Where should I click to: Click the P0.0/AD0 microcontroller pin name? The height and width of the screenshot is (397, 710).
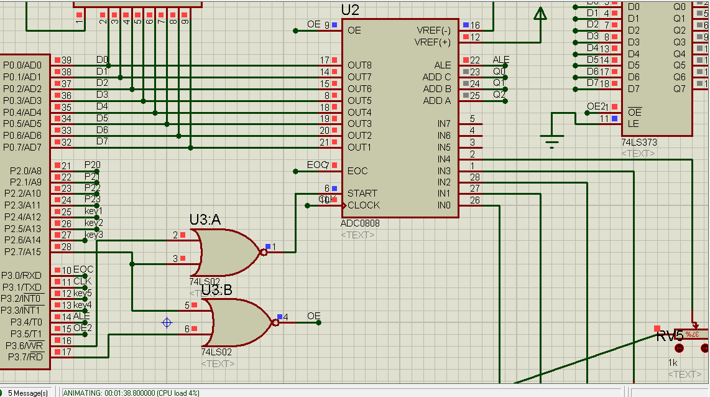[22, 65]
